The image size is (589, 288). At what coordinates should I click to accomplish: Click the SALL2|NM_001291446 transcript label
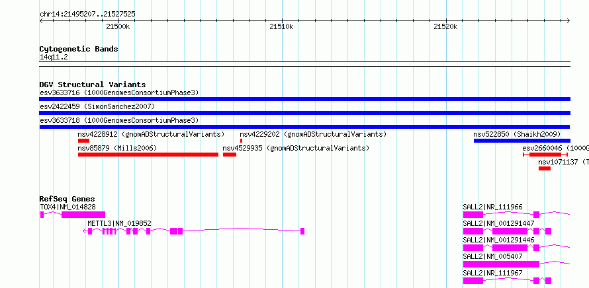point(498,240)
